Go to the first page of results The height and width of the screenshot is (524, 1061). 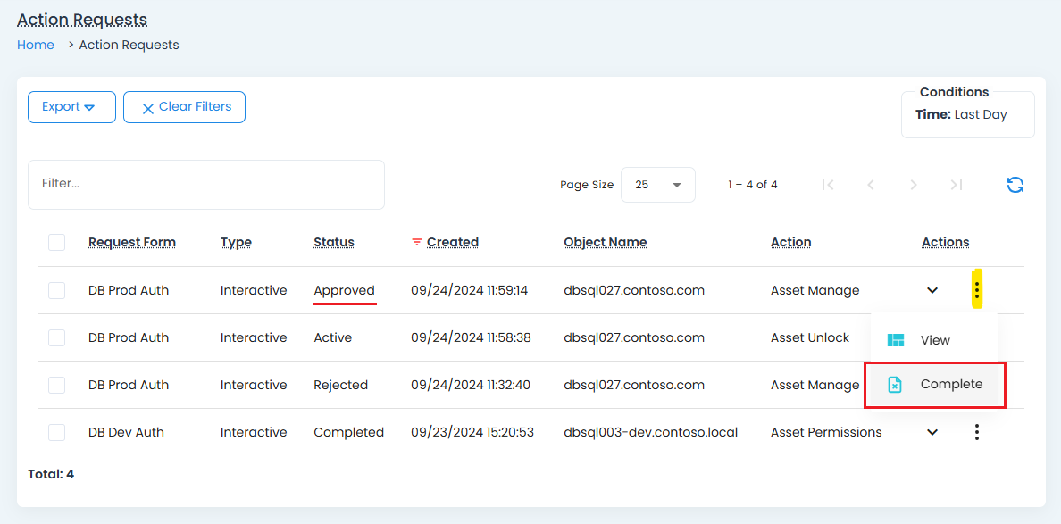(828, 185)
